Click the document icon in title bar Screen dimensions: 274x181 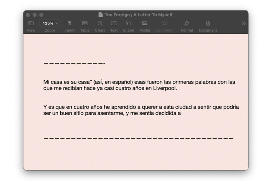101,15
